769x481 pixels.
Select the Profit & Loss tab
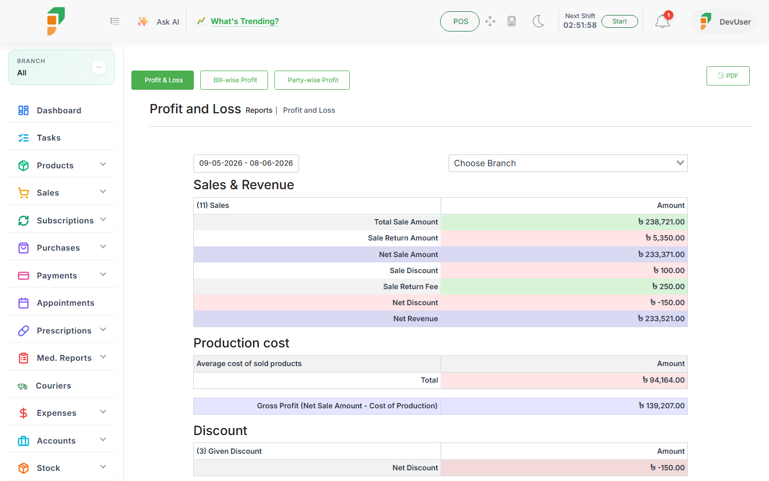[x=163, y=80]
